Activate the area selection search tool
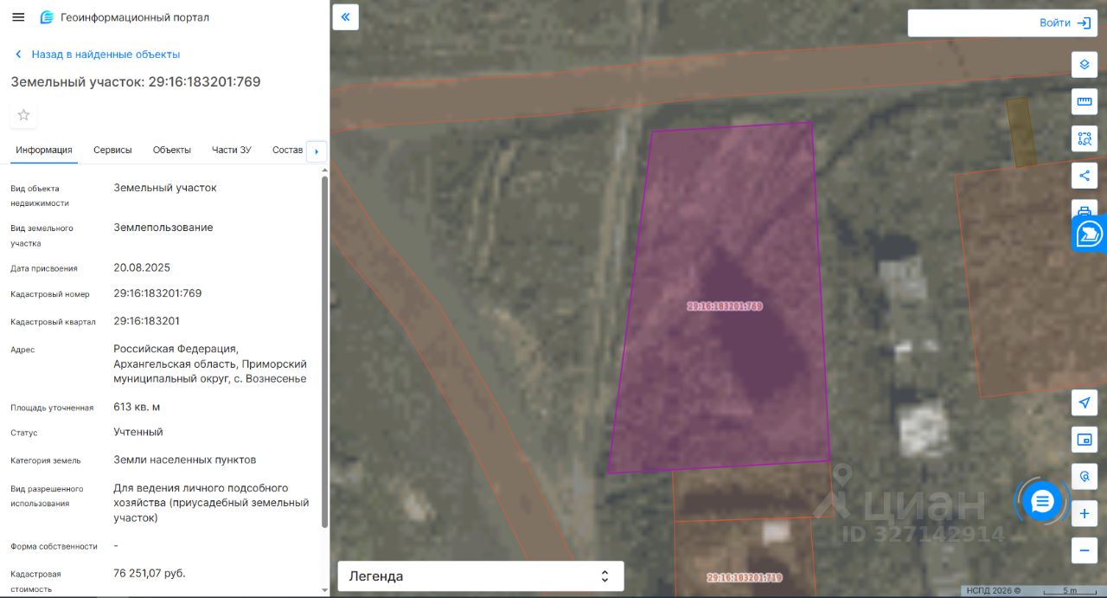Image resolution: width=1107 pixels, height=598 pixels. [1085, 138]
